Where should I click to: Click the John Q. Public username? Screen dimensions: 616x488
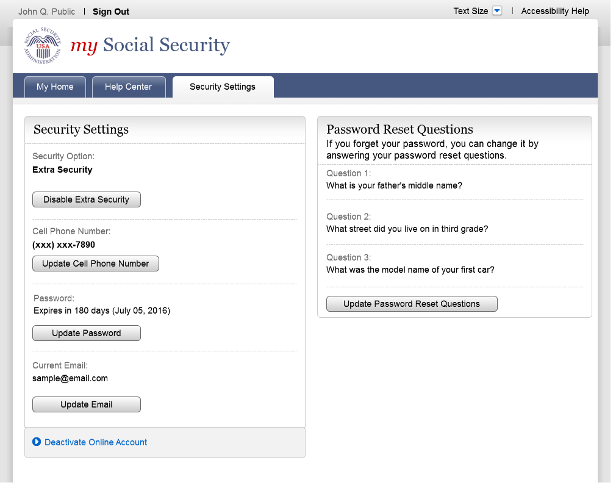[47, 12]
